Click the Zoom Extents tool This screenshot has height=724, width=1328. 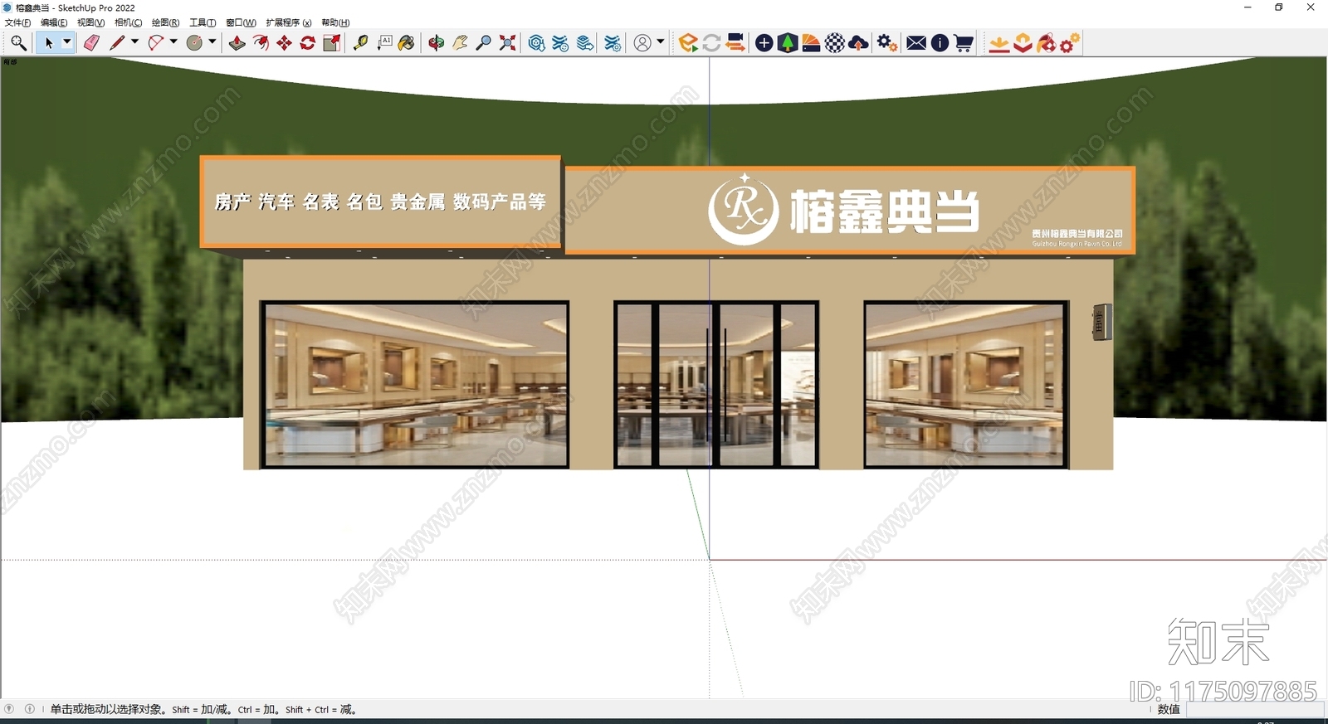tap(507, 43)
